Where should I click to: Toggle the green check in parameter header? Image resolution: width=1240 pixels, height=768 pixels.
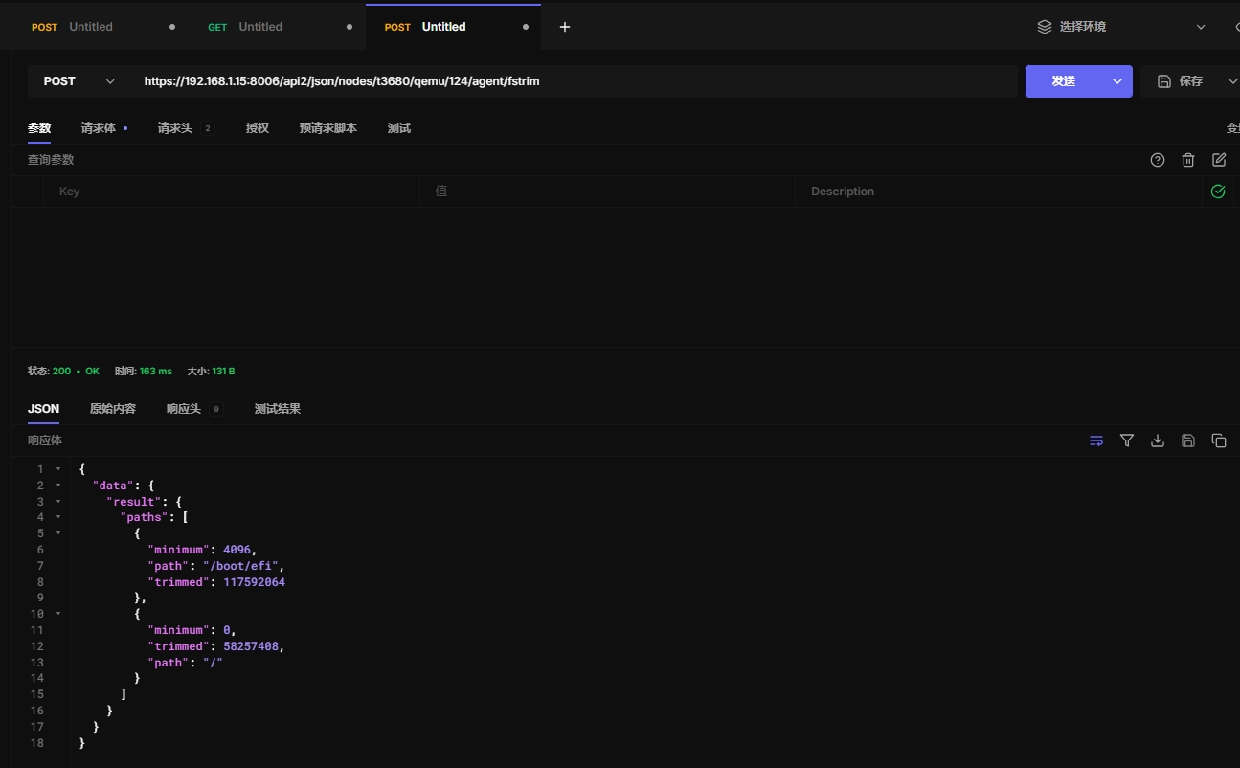pyautogui.click(x=1218, y=192)
